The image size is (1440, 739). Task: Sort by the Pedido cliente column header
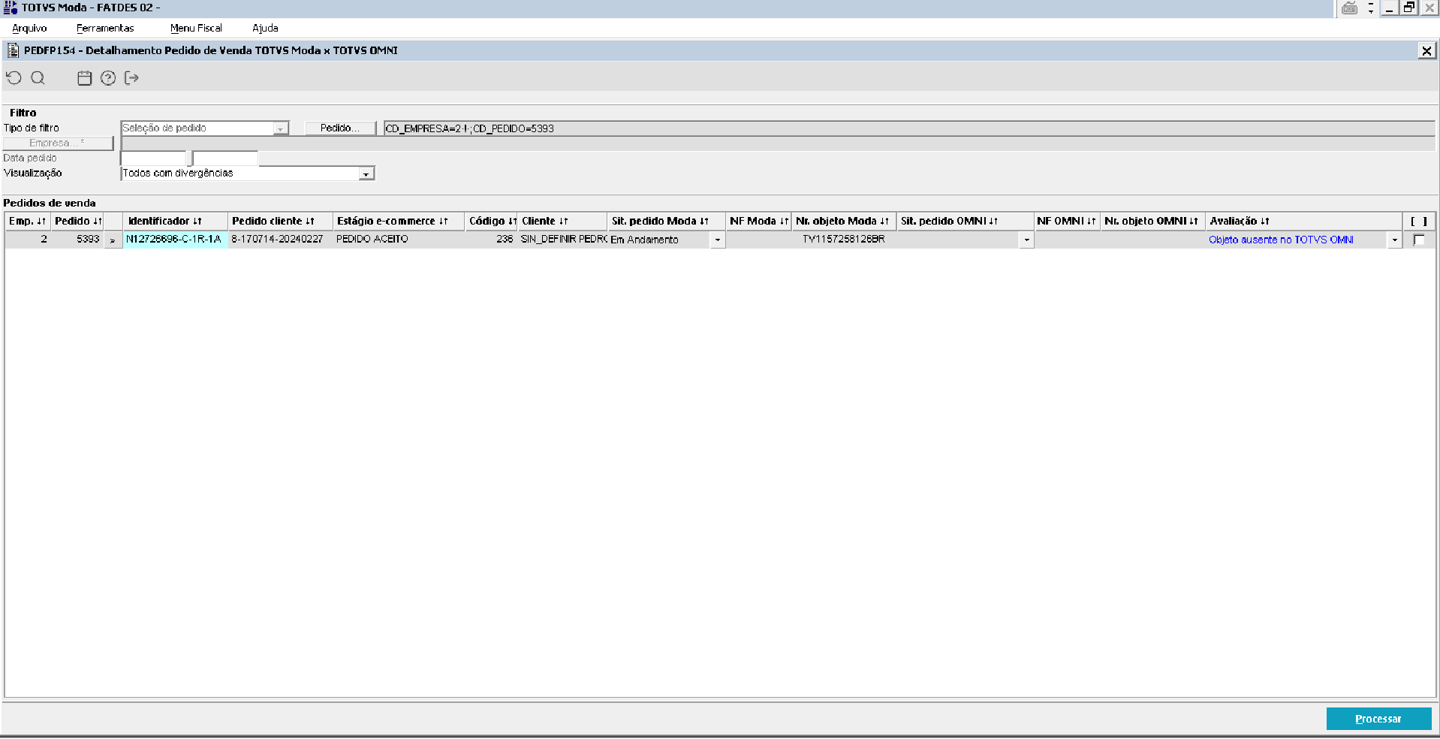280,221
